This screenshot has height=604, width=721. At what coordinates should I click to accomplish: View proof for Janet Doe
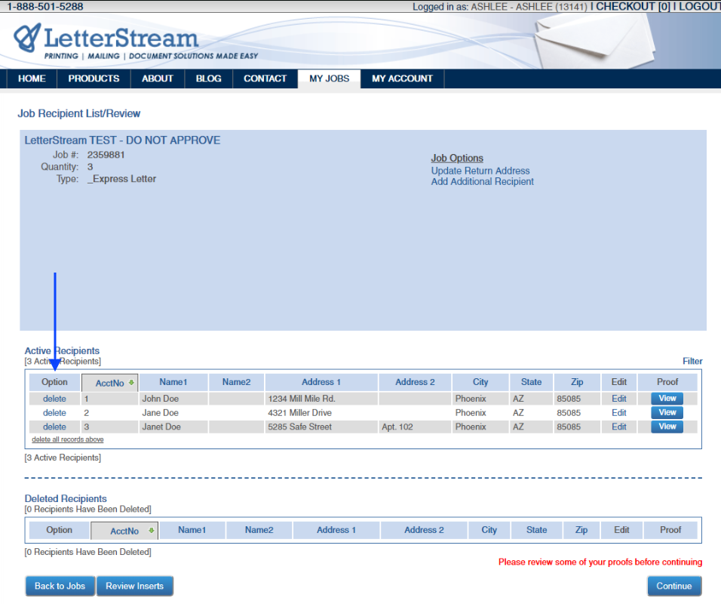tap(667, 427)
